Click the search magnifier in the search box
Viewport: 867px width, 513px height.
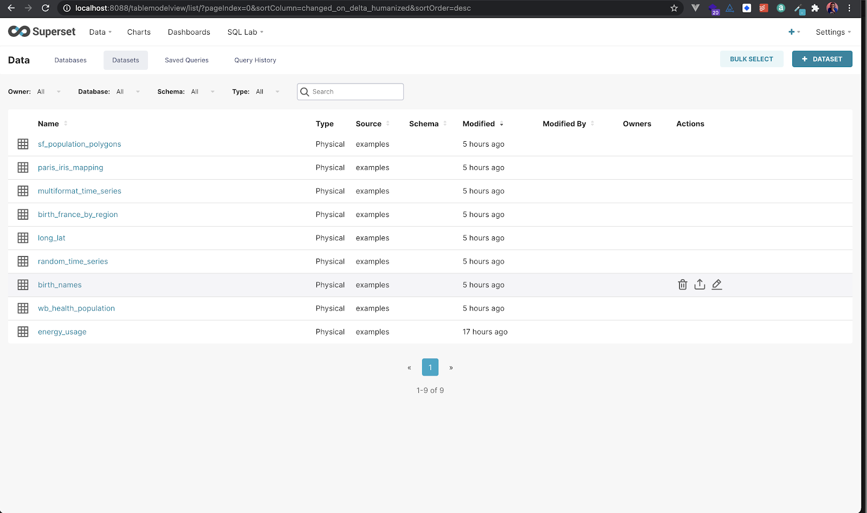coord(305,91)
